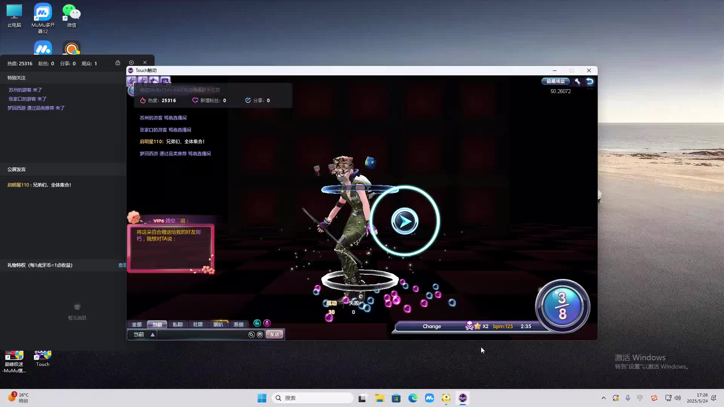Screen dimensions: 724x407
Task: Switch to the 全部 chat tab
Action: 137,324
